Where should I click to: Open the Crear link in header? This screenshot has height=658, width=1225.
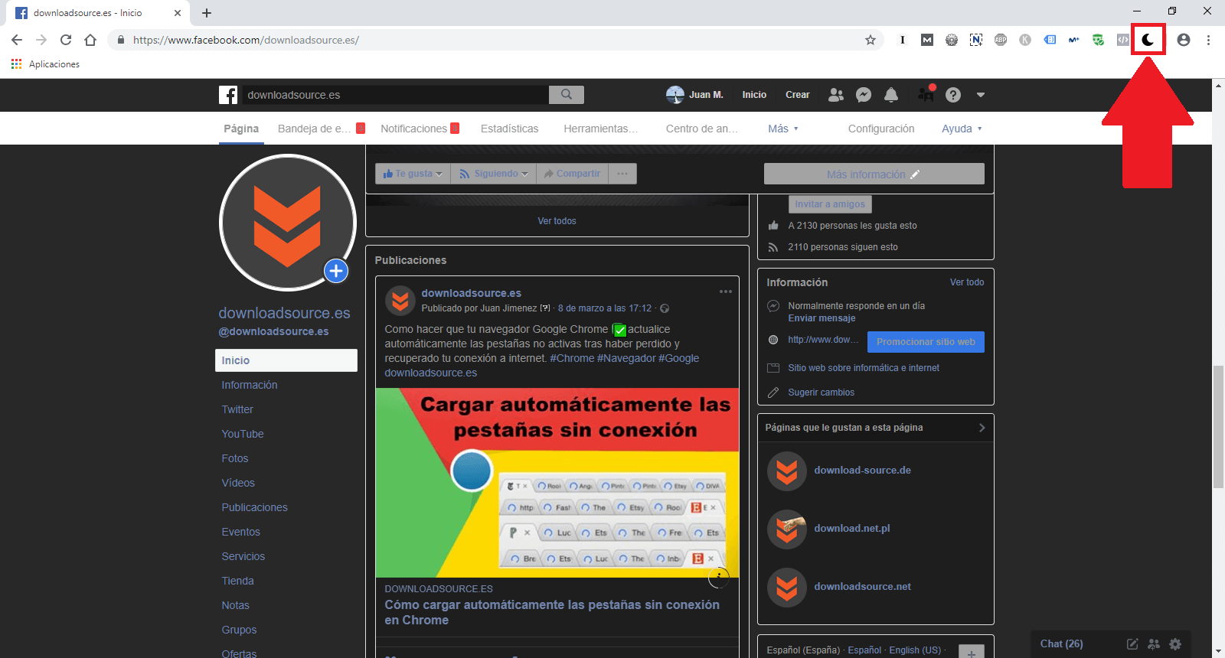[797, 95]
